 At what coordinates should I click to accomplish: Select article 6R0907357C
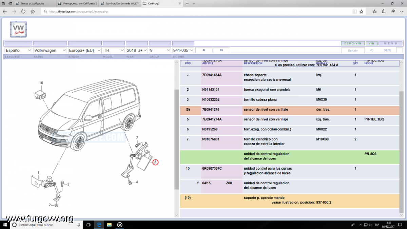pos(212,168)
